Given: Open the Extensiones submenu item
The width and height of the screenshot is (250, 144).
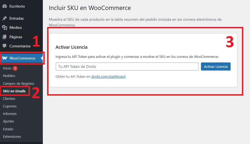Looking at the screenshot, I should [12, 137].
